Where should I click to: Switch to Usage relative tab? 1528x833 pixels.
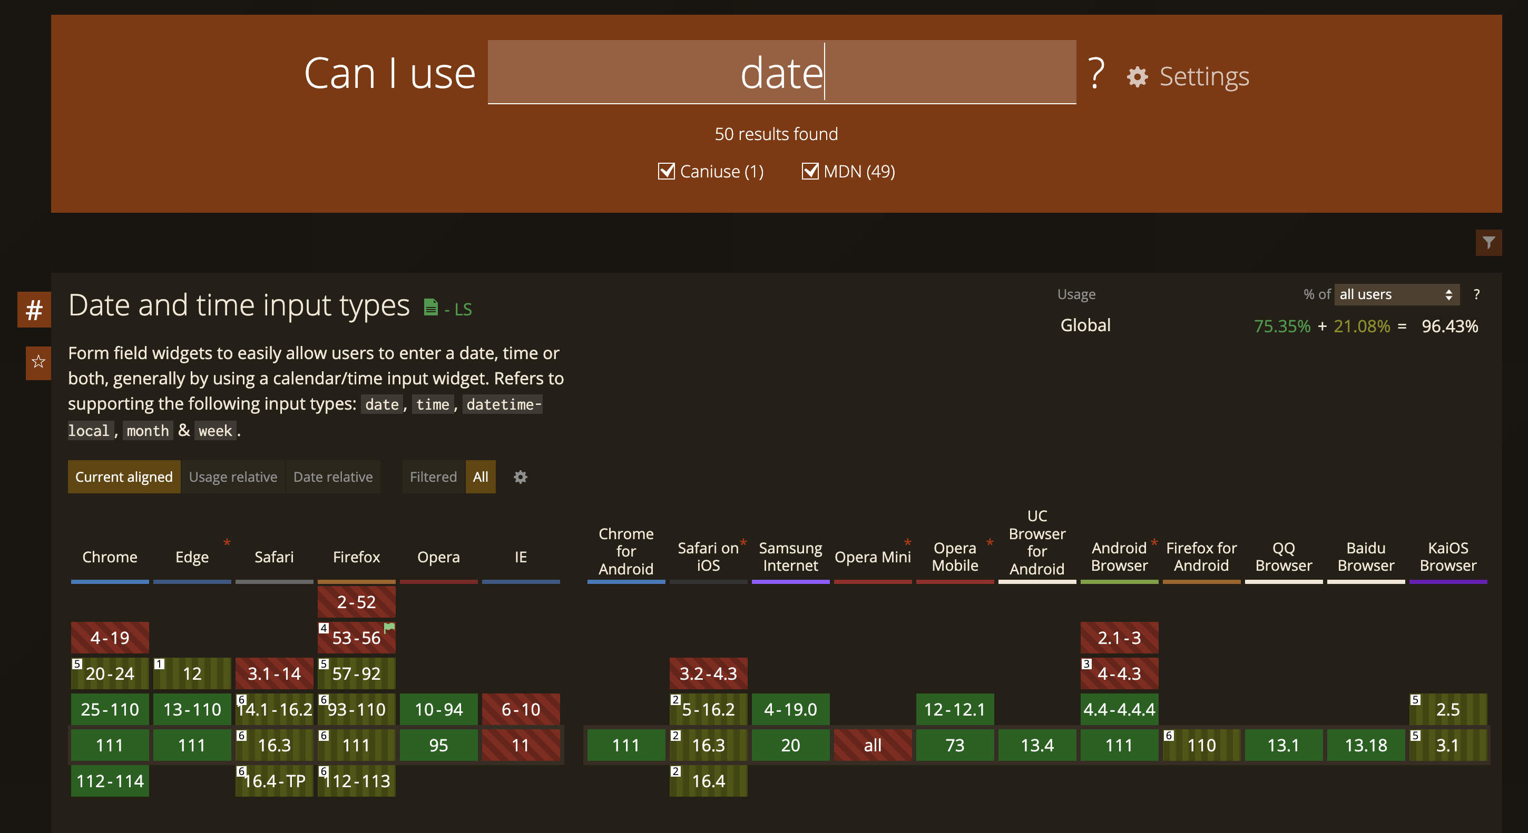[232, 477]
